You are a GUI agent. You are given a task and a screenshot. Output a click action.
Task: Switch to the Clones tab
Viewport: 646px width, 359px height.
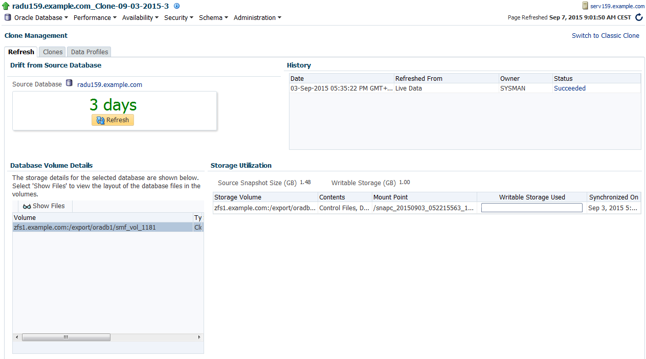pyautogui.click(x=53, y=52)
